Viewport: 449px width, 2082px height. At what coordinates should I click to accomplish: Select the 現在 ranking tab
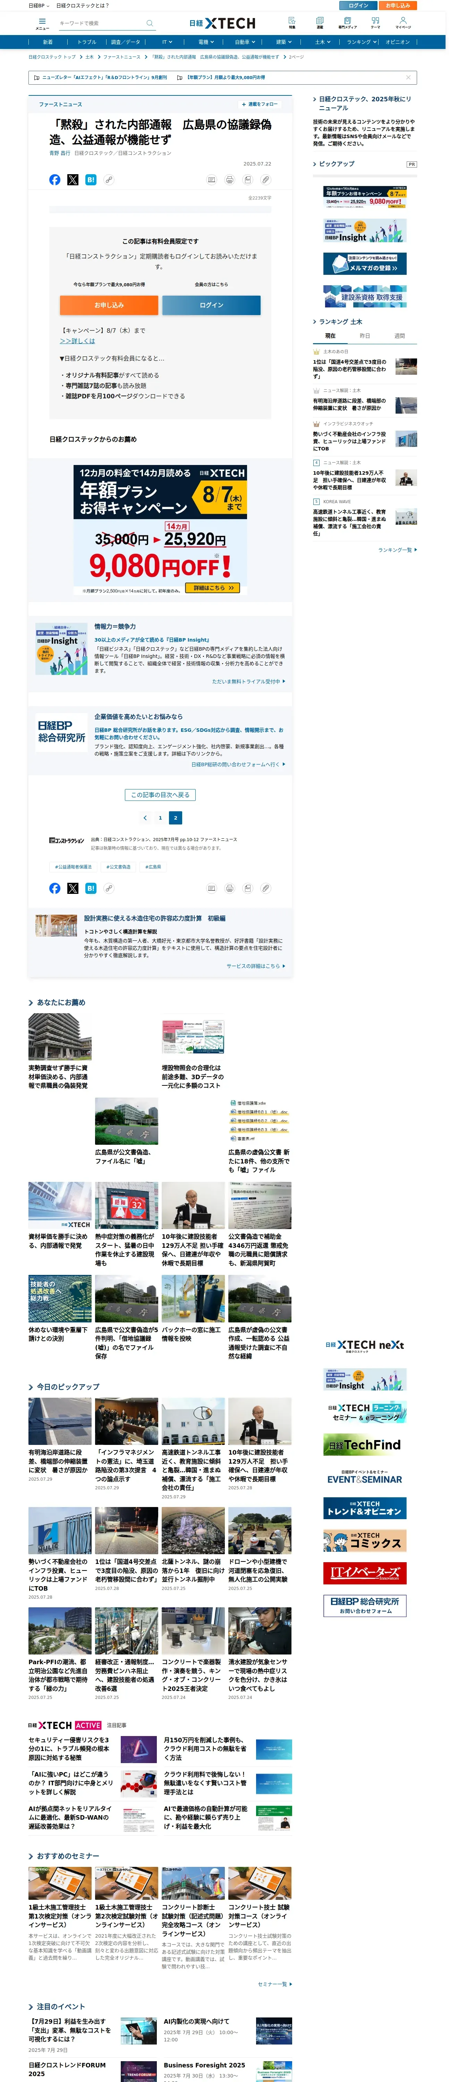click(x=330, y=336)
